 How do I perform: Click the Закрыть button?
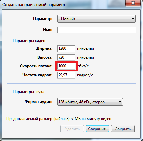[x=123, y=129]
